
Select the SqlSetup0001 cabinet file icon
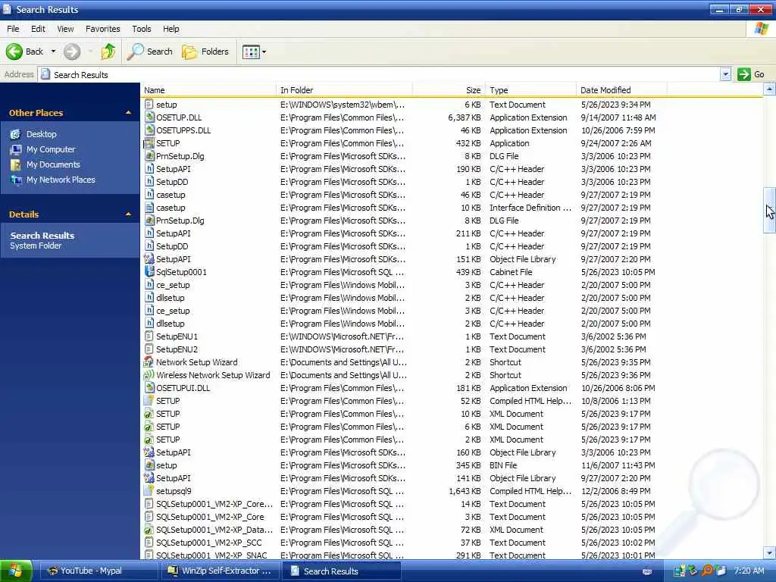coord(149,272)
